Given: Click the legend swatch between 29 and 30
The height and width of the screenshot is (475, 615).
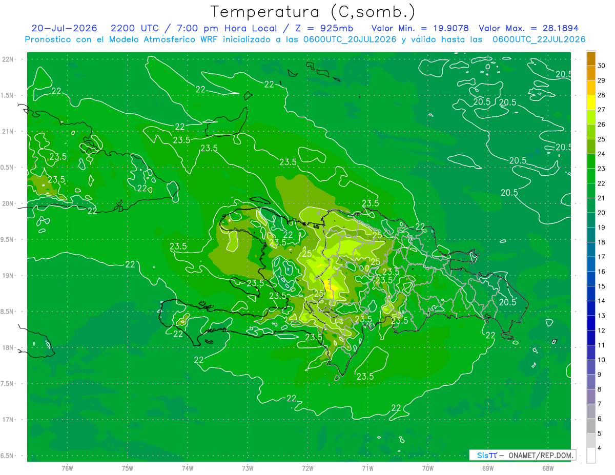Looking at the screenshot, I should click(x=591, y=73).
